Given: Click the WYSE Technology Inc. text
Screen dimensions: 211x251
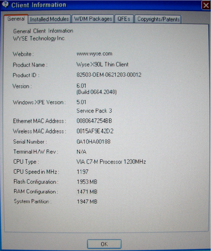Looking at the screenshot, I should [x=39, y=38].
